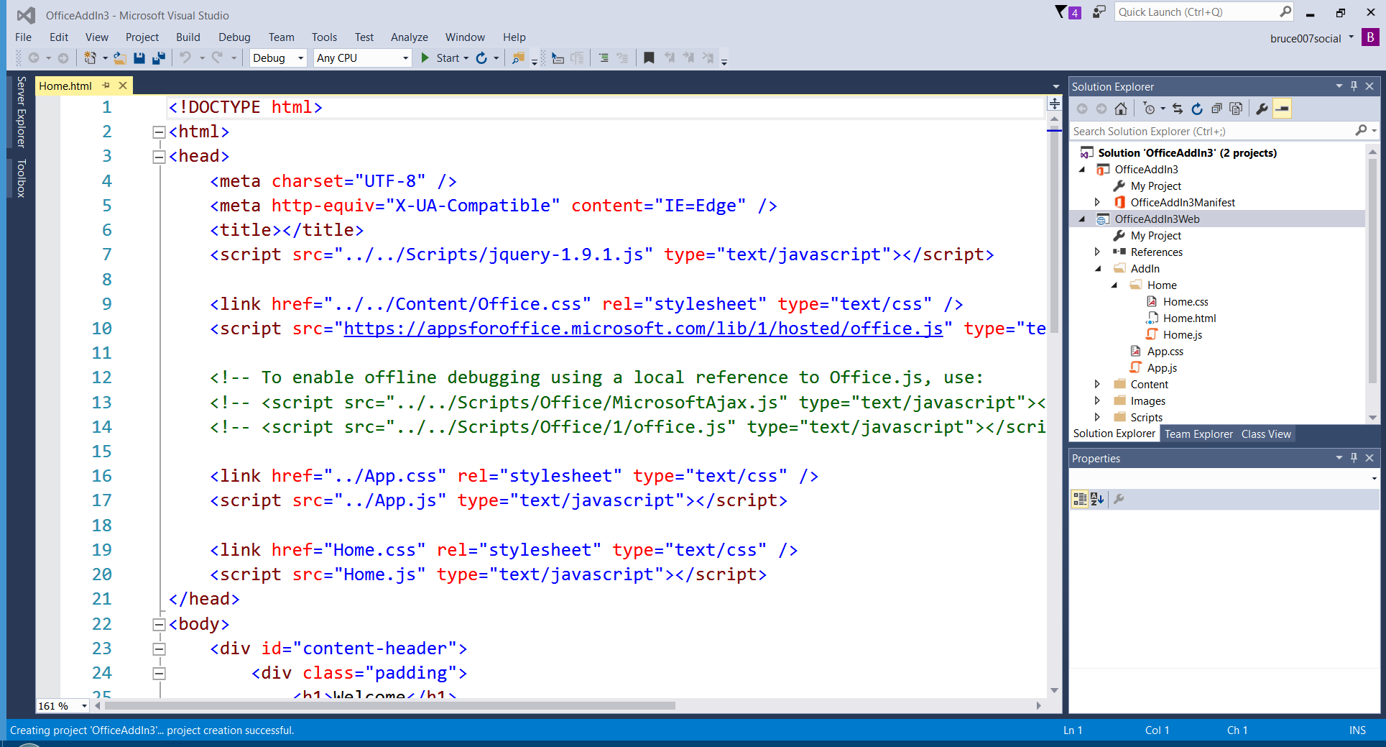1386x747 pixels.
Task: Click Categorized view icon in Properties panel
Action: [x=1079, y=499]
